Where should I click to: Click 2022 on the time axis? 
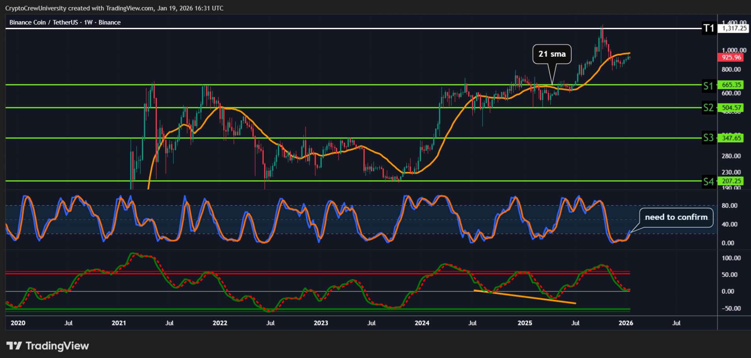tap(220, 323)
